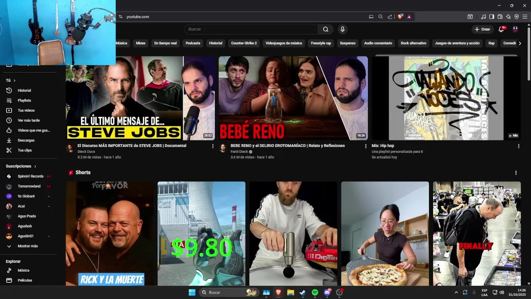Viewport: 531px width, 299px height.
Task: Open taskbar volume control
Action: [x=502, y=292]
